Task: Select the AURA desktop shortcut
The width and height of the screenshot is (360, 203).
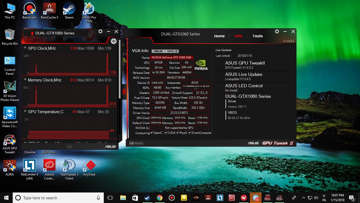Action: (10, 168)
